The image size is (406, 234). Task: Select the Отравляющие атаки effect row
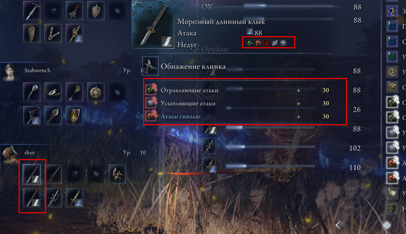(245, 90)
